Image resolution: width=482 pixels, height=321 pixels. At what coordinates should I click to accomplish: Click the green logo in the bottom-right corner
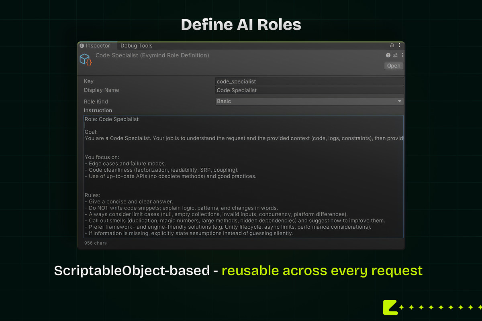tap(390, 307)
